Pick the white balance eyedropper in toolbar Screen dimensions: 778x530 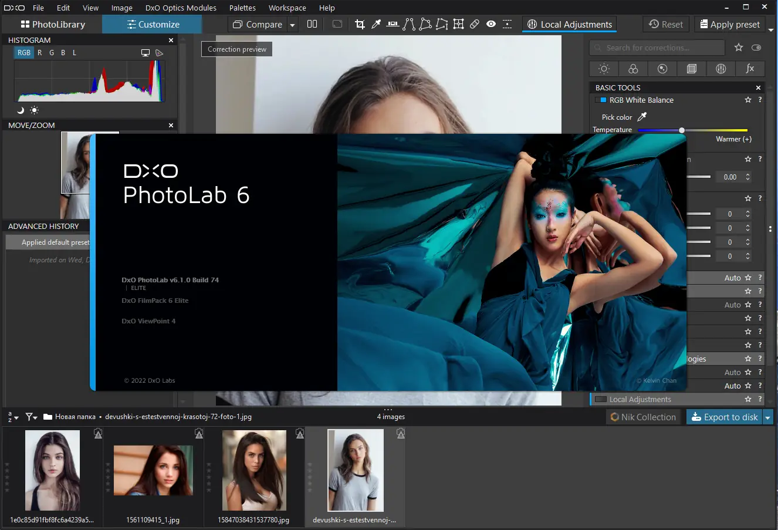[x=376, y=24]
